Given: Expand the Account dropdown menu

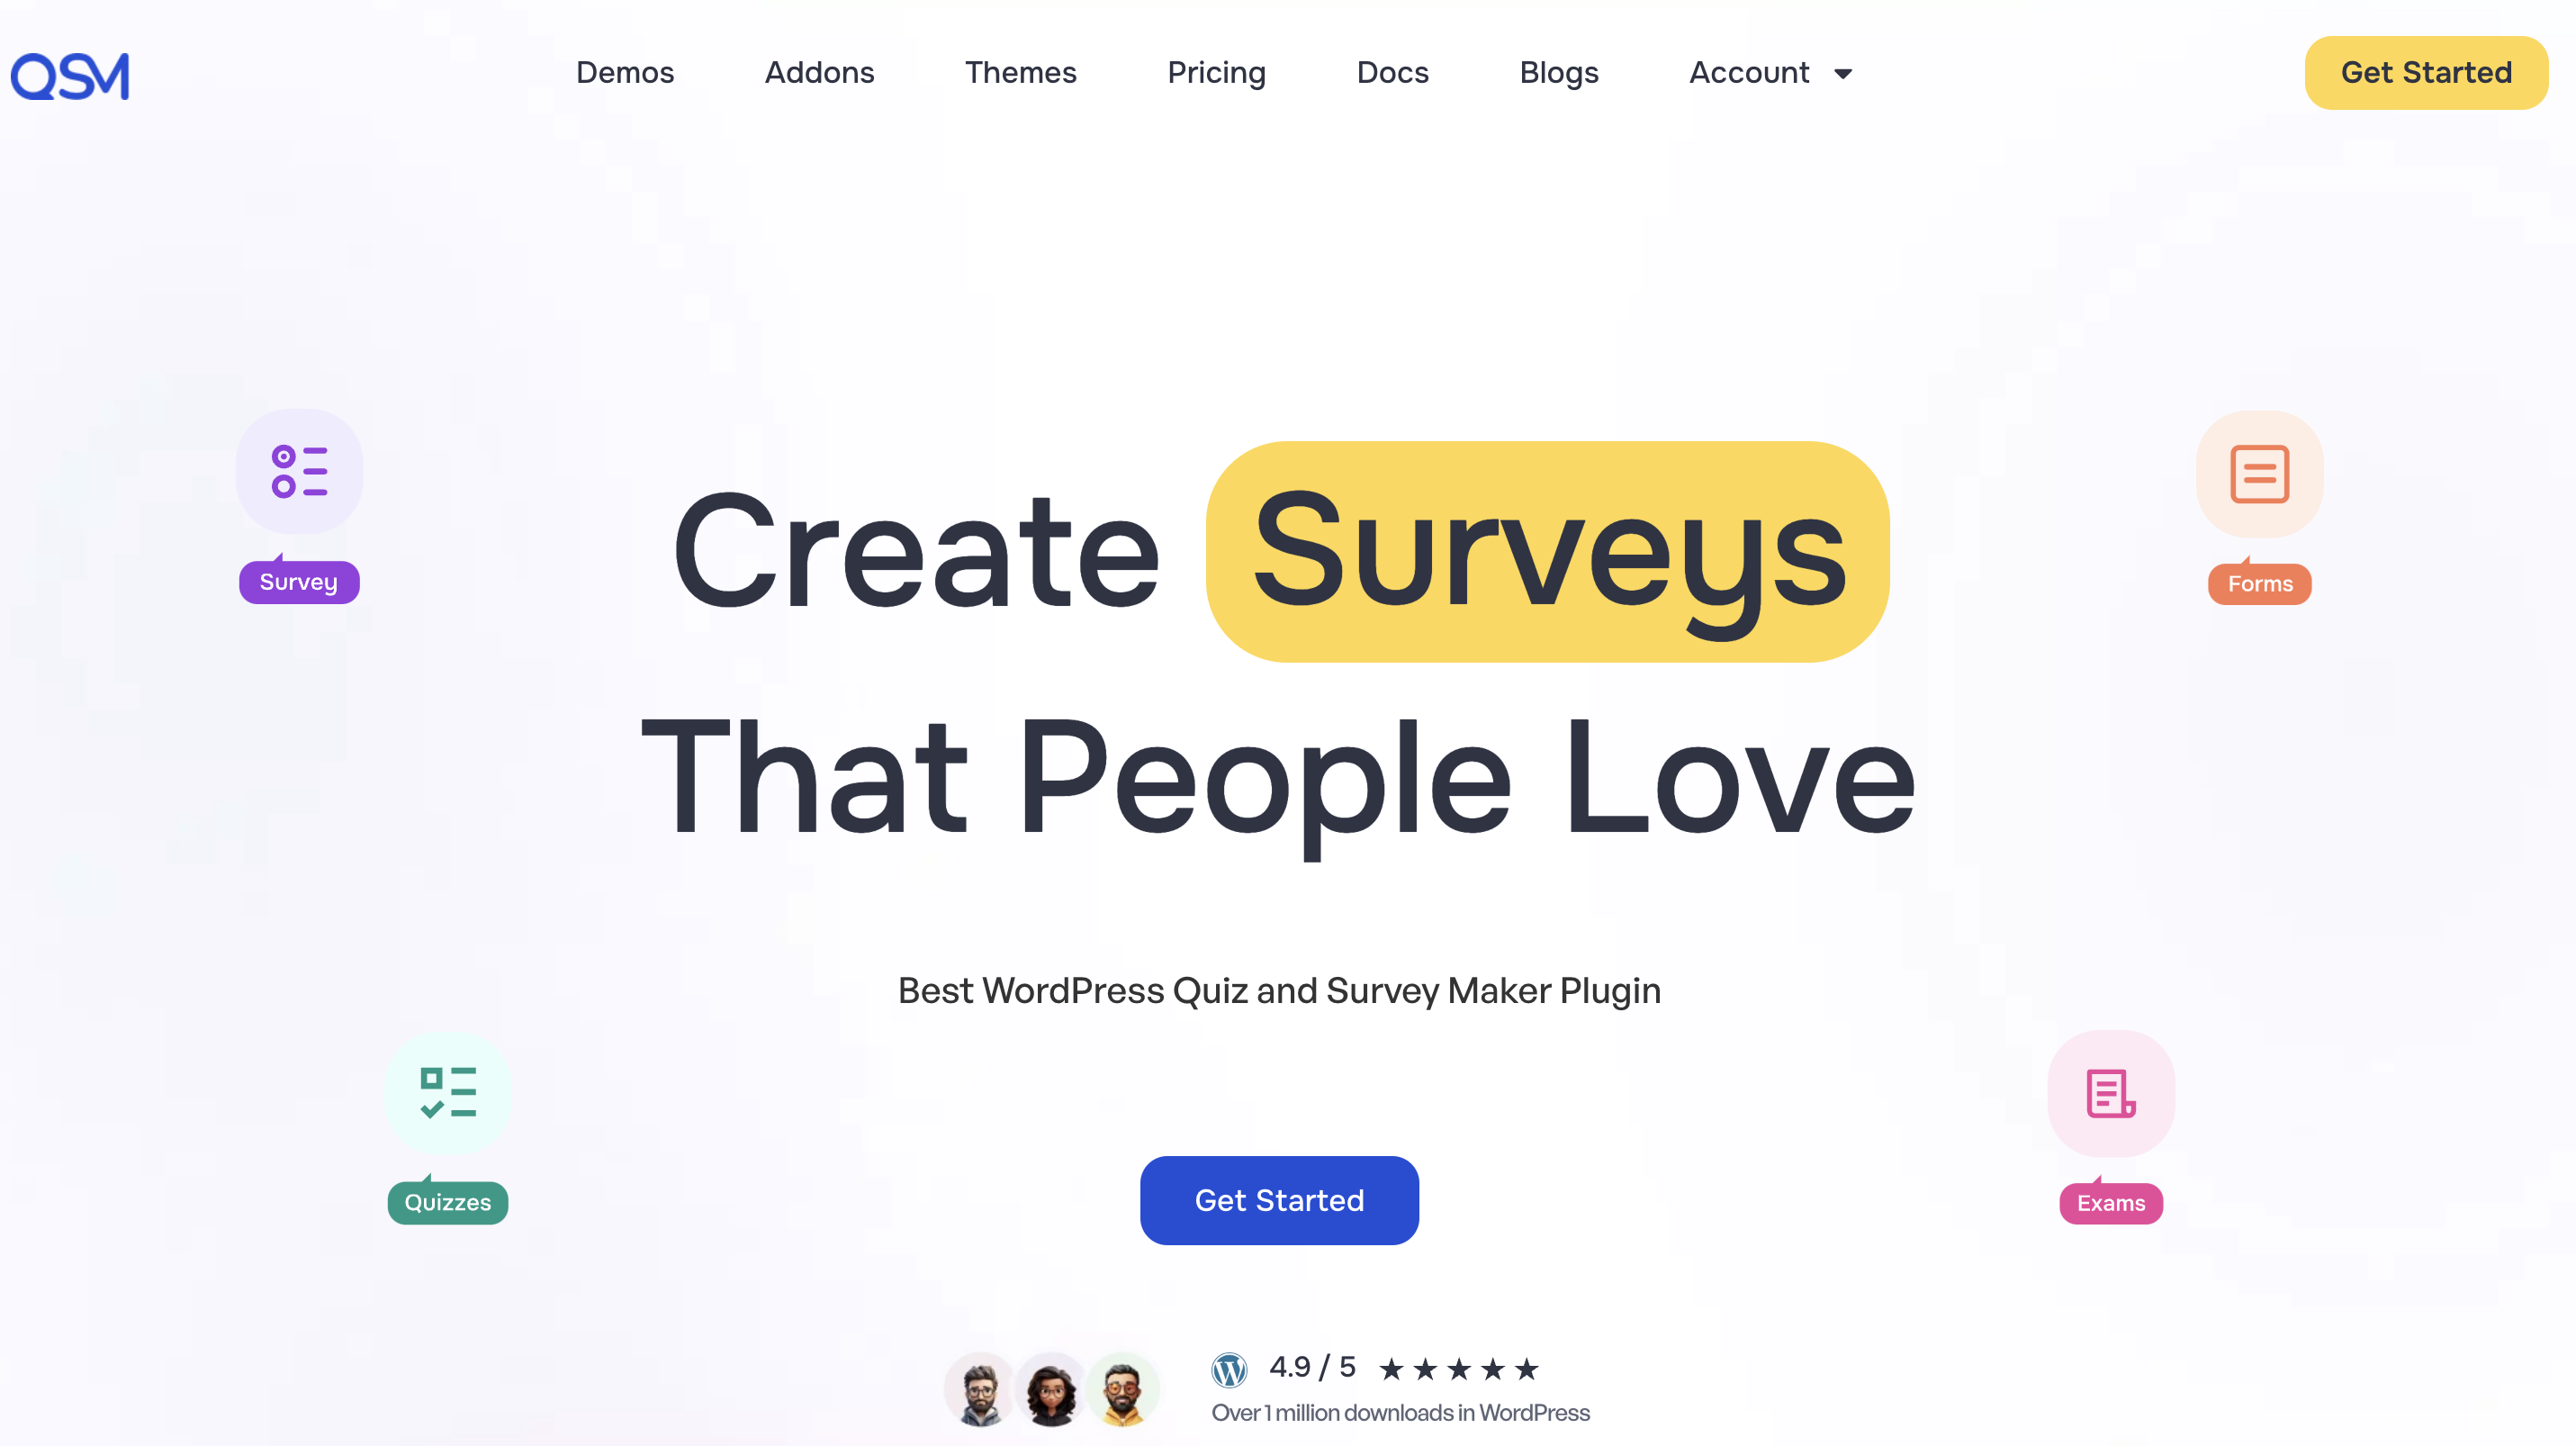Looking at the screenshot, I should pyautogui.click(x=1771, y=73).
